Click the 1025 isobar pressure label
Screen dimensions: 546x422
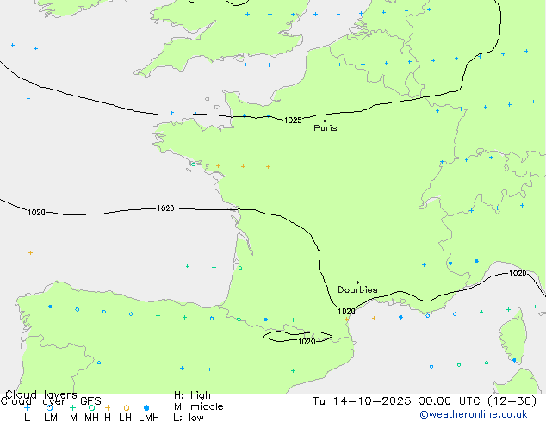[293, 120]
